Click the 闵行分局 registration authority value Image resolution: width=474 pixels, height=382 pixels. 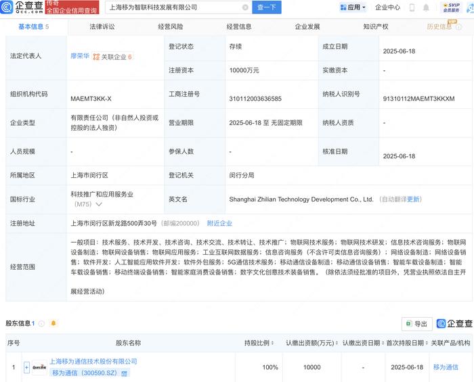(x=242, y=175)
